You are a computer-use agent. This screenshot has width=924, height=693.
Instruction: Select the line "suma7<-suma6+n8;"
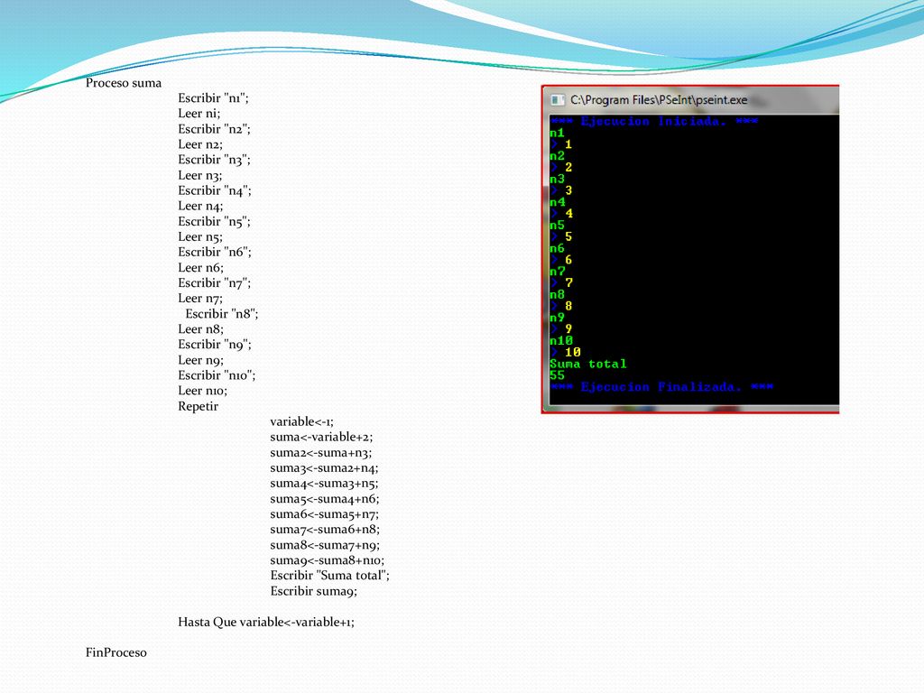click(325, 529)
